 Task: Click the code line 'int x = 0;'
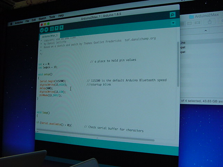click(44, 64)
